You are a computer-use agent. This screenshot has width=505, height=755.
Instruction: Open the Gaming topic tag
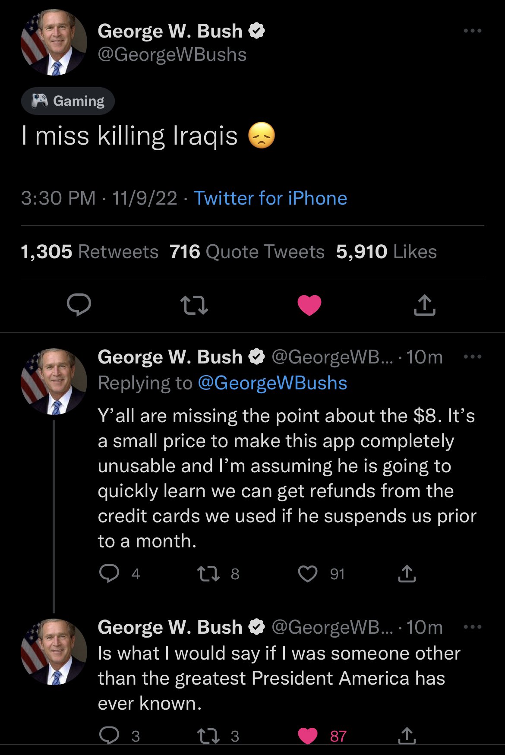pos(68,101)
